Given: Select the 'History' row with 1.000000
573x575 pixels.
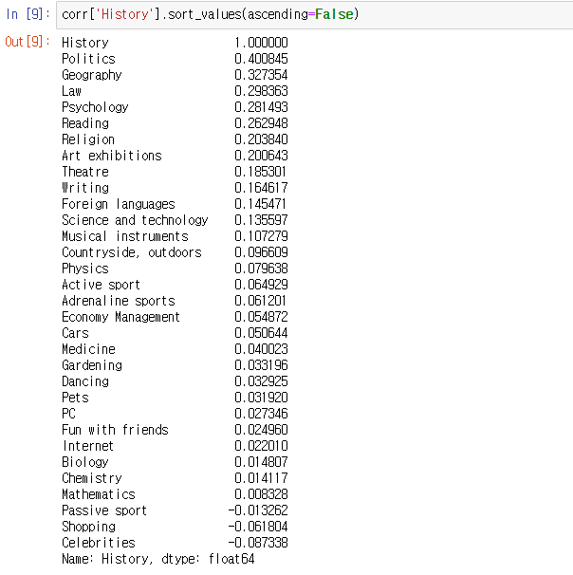Looking at the screenshot, I should (175, 43).
